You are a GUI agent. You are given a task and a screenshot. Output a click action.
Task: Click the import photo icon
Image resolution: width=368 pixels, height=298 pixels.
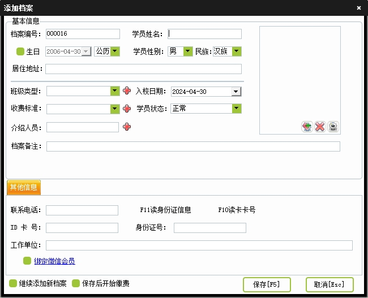coord(306,127)
